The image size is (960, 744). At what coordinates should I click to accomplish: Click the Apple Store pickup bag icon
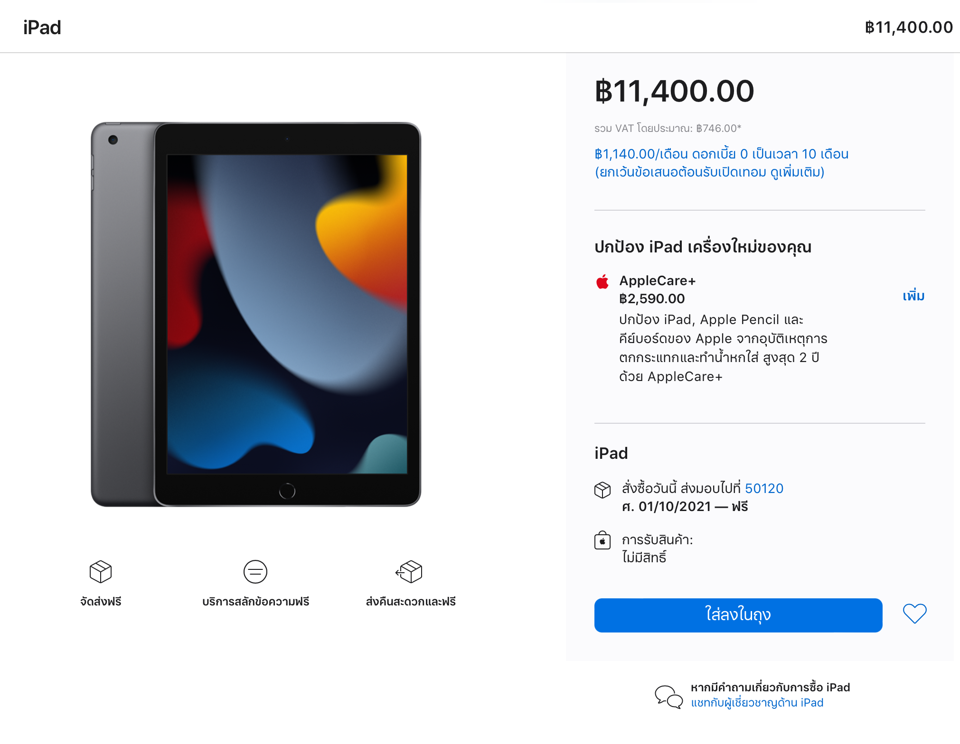pyautogui.click(x=602, y=540)
